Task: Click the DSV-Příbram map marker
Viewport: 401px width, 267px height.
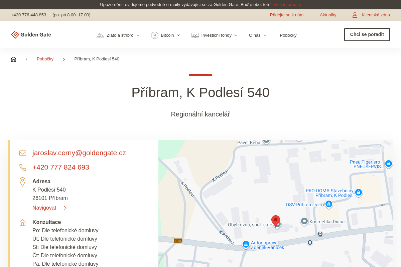Action: (x=329, y=204)
